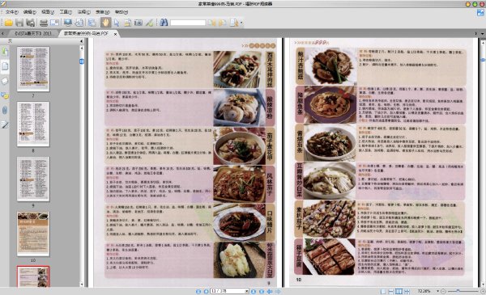Click the zoom in plus button
486x295 pixels.
pos(483,291)
